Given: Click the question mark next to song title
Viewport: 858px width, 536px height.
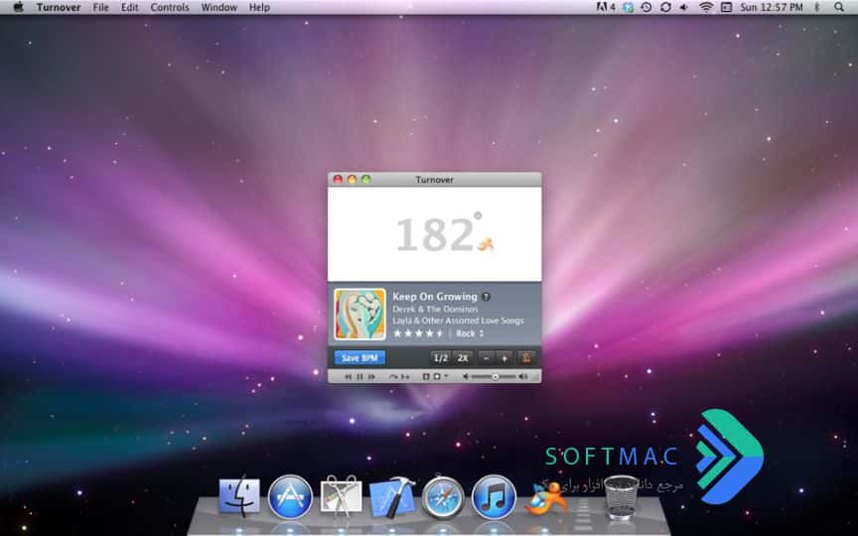Looking at the screenshot, I should [x=486, y=297].
